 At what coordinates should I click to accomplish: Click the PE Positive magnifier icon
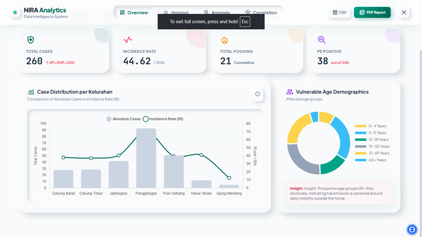pyautogui.click(x=322, y=40)
